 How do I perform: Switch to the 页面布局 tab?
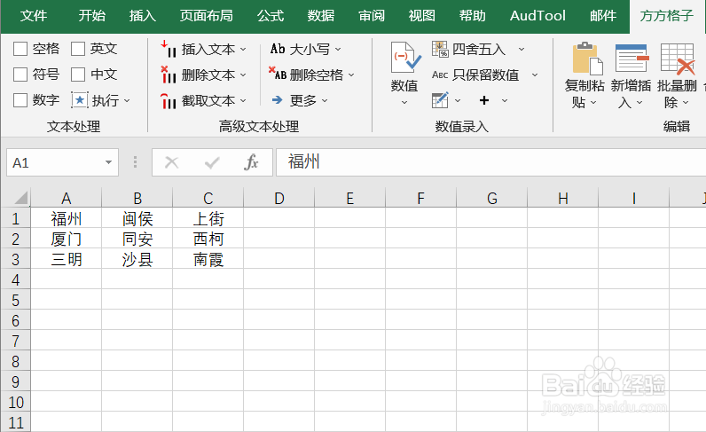click(207, 16)
